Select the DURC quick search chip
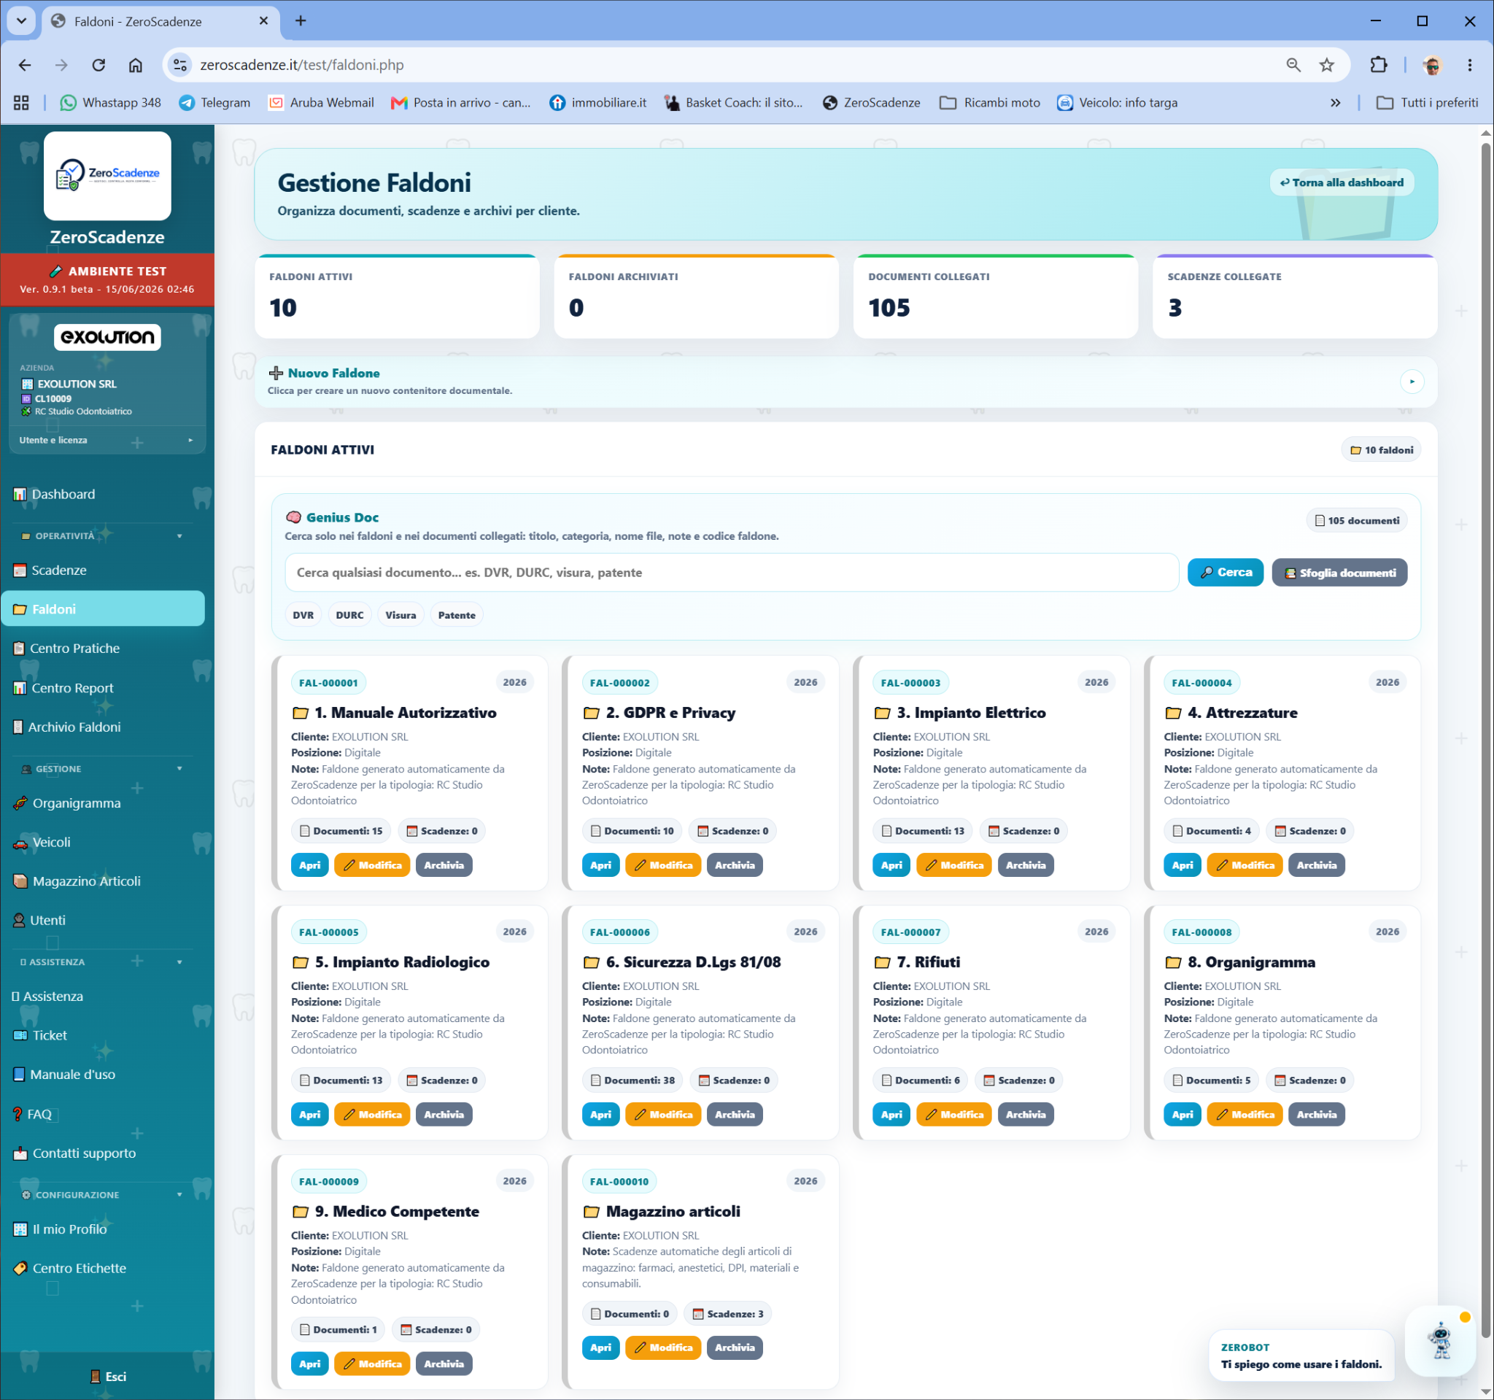This screenshot has height=1400, width=1494. coord(349,614)
